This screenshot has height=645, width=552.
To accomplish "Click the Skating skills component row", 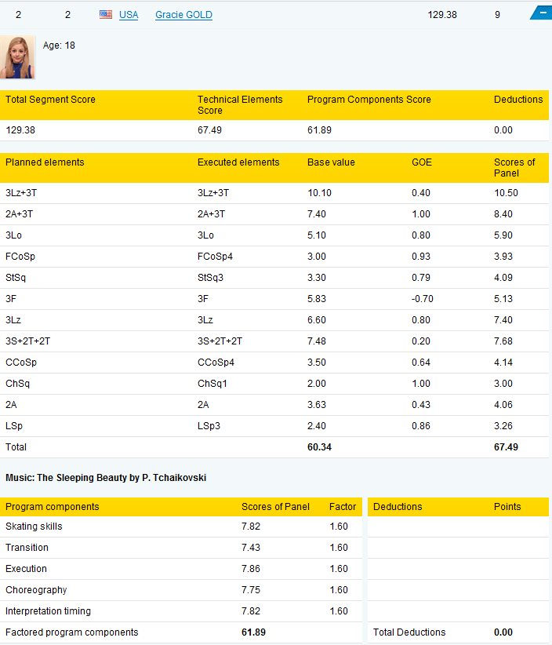I will pyautogui.click(x=181, y=527).
